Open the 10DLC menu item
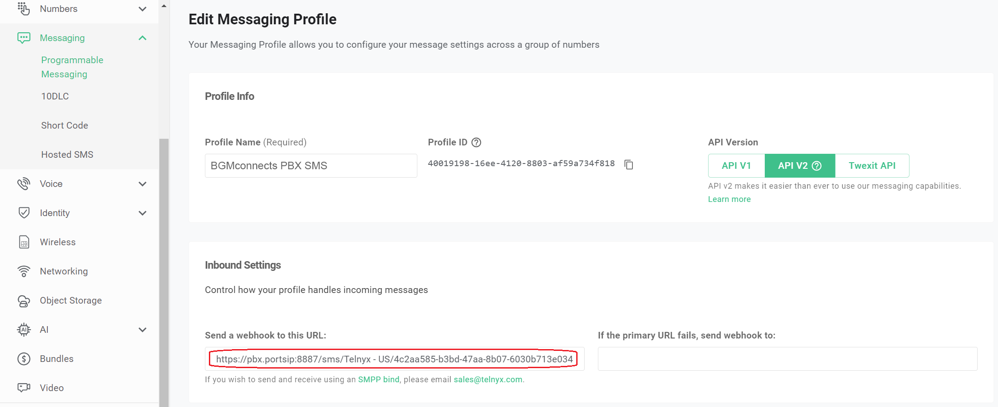 coord(55,96)
